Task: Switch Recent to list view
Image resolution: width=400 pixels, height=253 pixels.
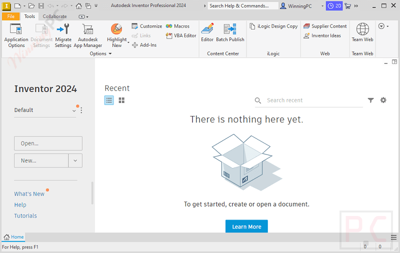Action: [109, 100]
